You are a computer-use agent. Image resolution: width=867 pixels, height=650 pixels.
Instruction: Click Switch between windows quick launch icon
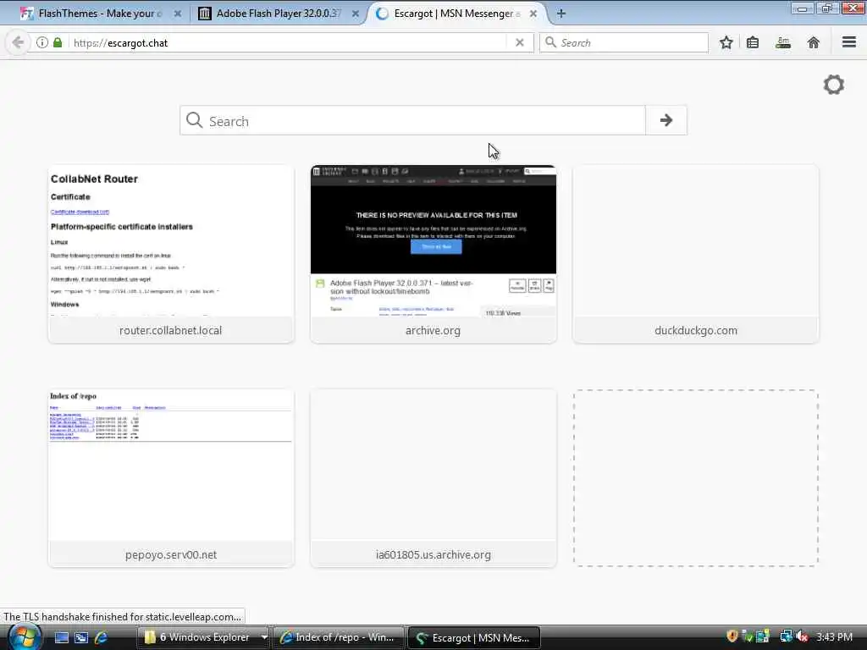click(81, 637)
